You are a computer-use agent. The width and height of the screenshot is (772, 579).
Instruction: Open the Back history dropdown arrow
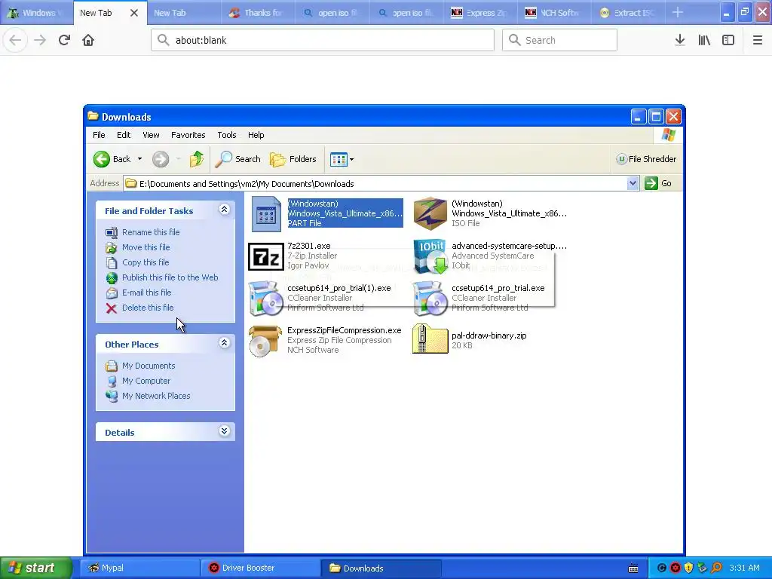[x=139, y=159]
